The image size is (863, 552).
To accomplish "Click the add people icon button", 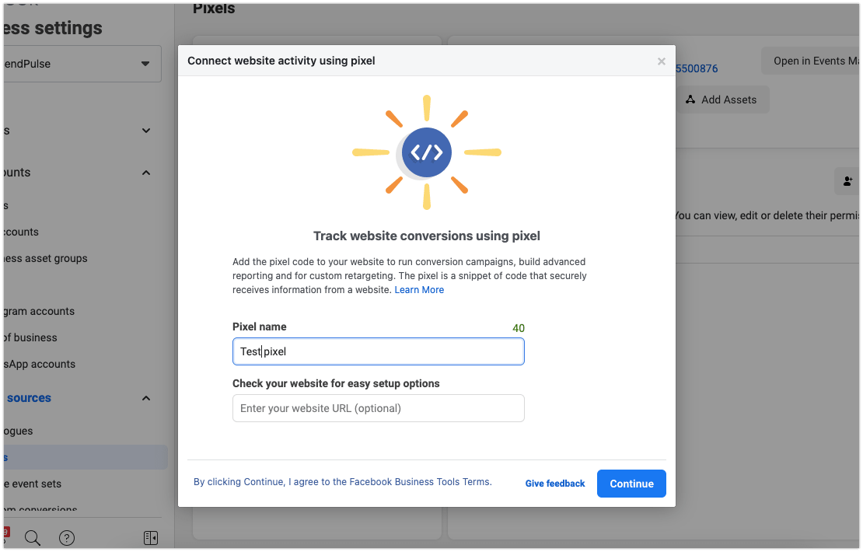I will click(847, 181).
